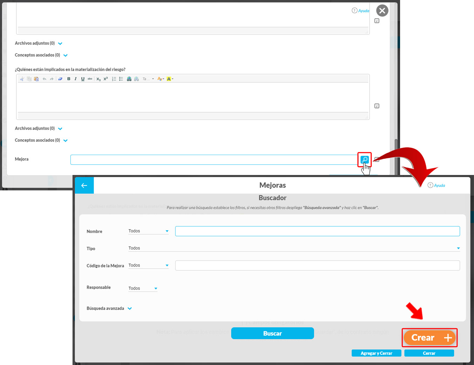This screenshot has height=365, width=474.
Task: Open the Nombre filter dropdown
Action: [x=149, y=231]
